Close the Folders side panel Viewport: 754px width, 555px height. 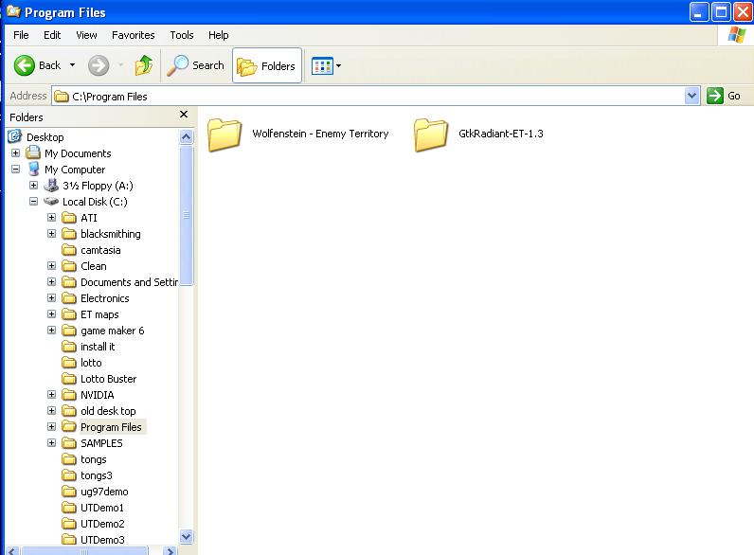pyautogui.click(x=184, y=116)
